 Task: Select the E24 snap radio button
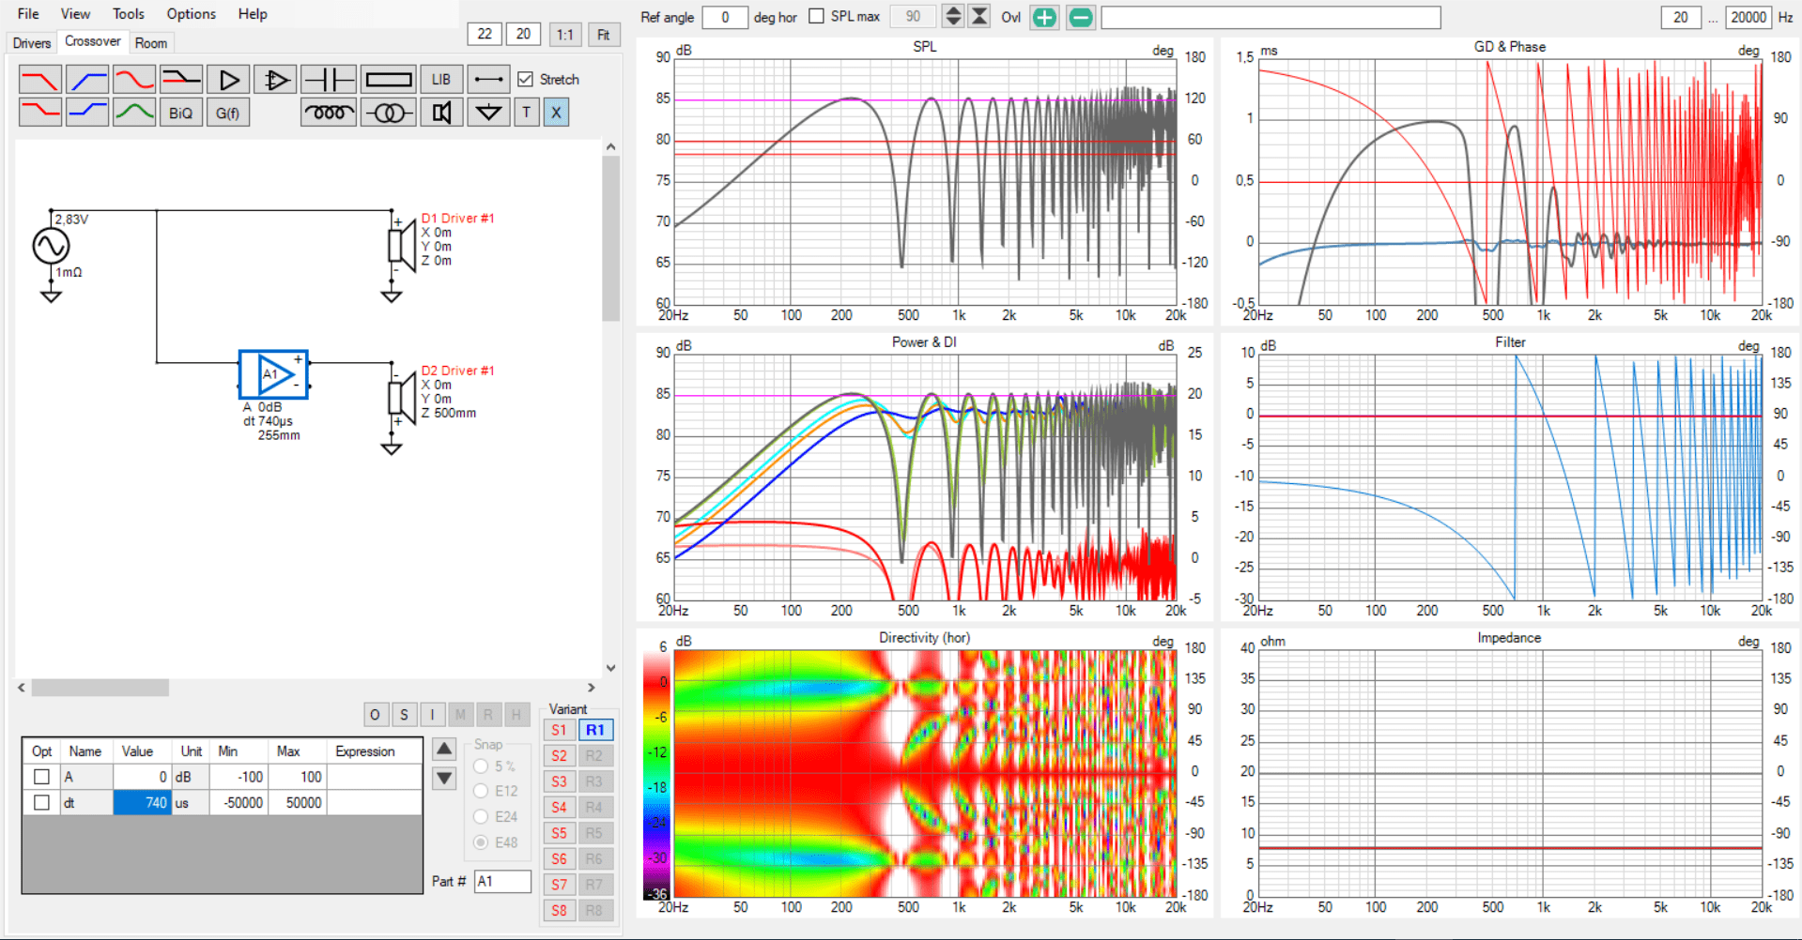[481, 816]
